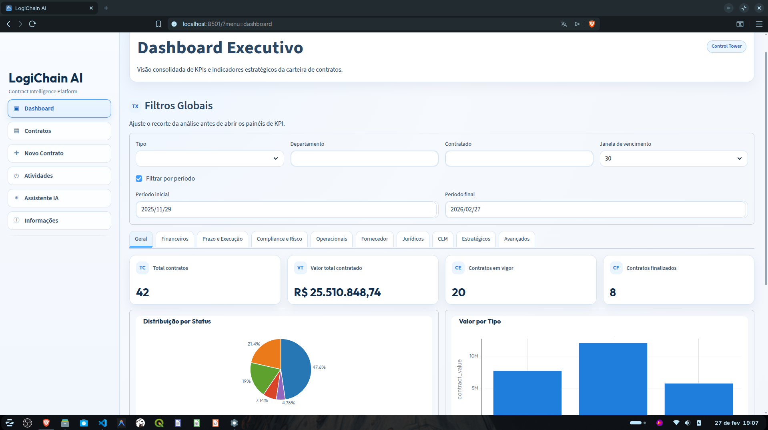Open the browser hamburger menu
The width and height of the screenshot is (768, 430).
pos(760,24)
